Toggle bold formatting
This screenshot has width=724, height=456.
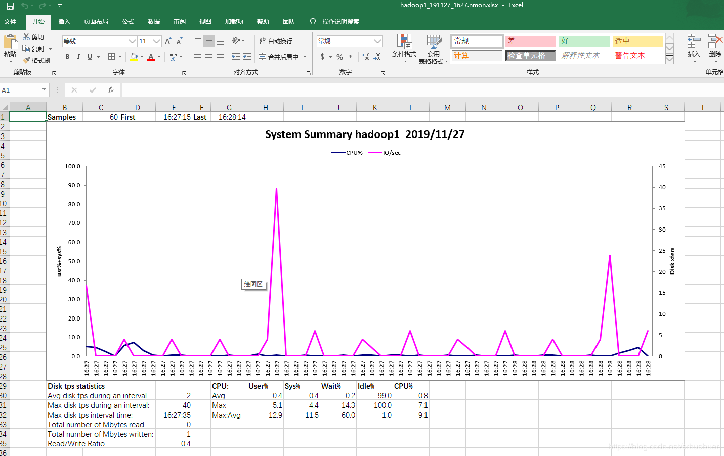tap(67, 57)
